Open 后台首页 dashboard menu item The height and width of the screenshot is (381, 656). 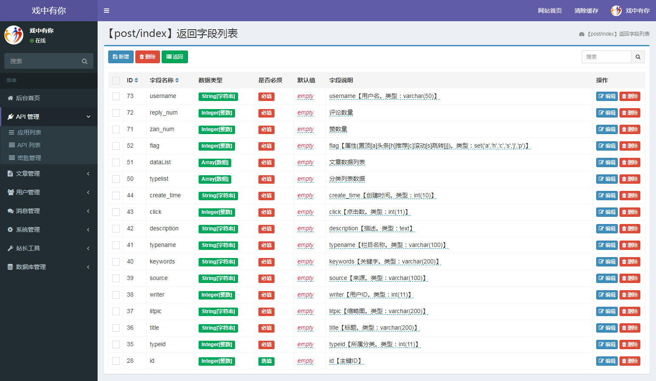pos(49,98)
